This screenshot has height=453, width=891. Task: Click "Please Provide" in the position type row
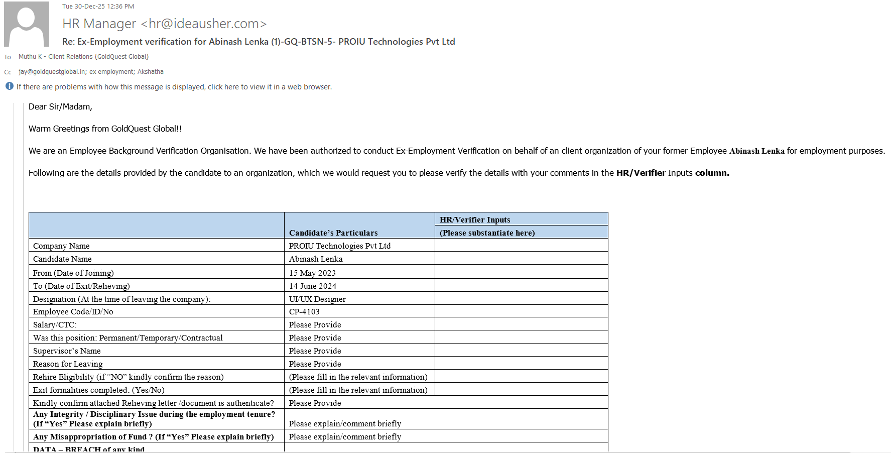[x=315, y=338]
